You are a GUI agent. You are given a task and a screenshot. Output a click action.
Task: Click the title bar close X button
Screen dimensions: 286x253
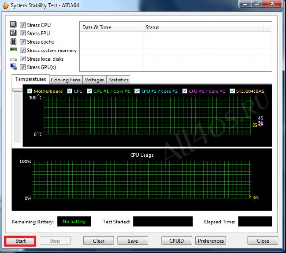point(272,3)
